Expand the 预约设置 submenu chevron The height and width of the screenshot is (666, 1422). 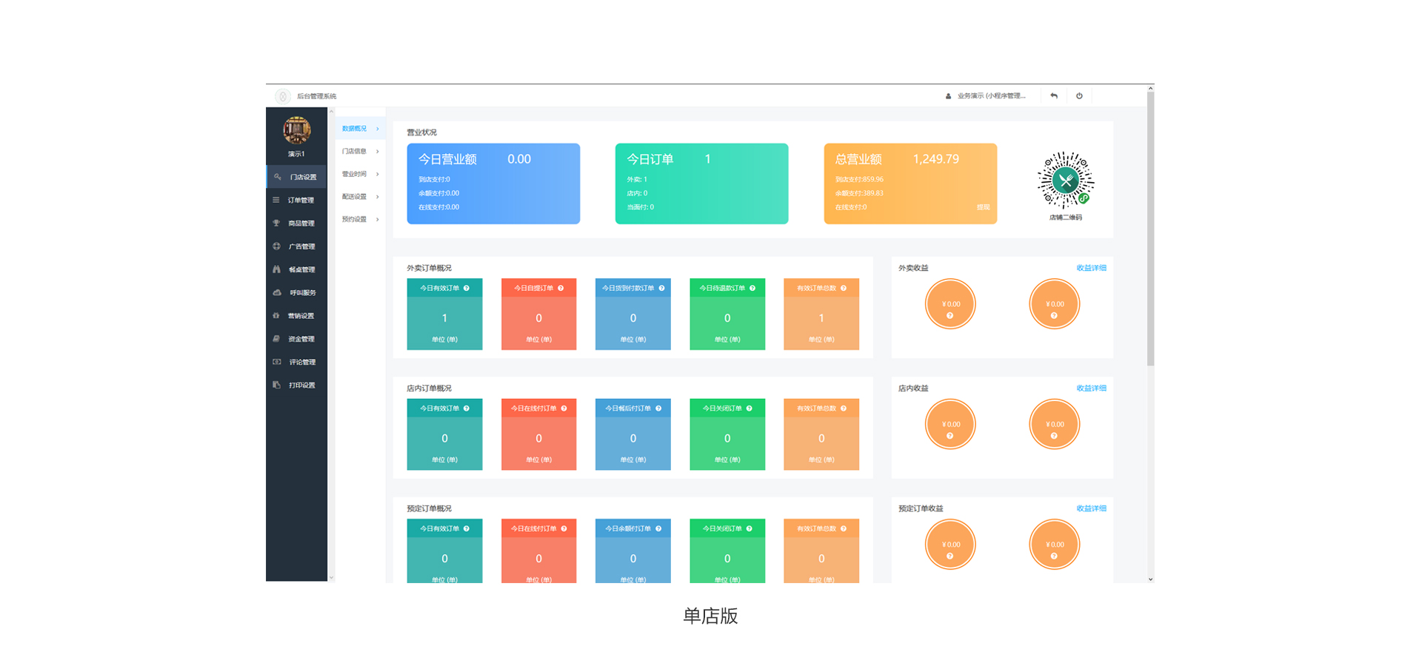click(378, 219)
